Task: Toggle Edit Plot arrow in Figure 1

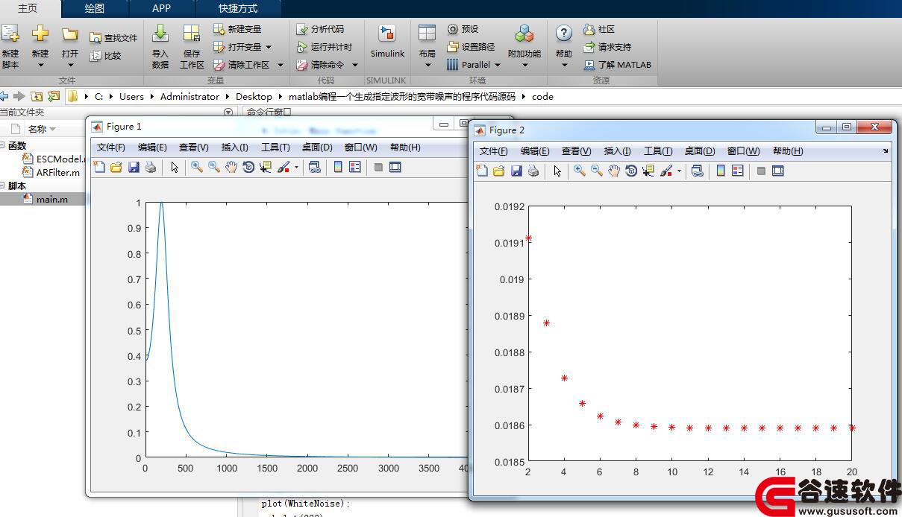Action: (175, 168)
